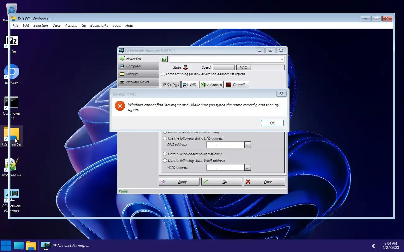The width and height of the screenshot is (404, 252).
Task: Click the Explorer++ title bar folder icon
Action: tap(14, 19)
